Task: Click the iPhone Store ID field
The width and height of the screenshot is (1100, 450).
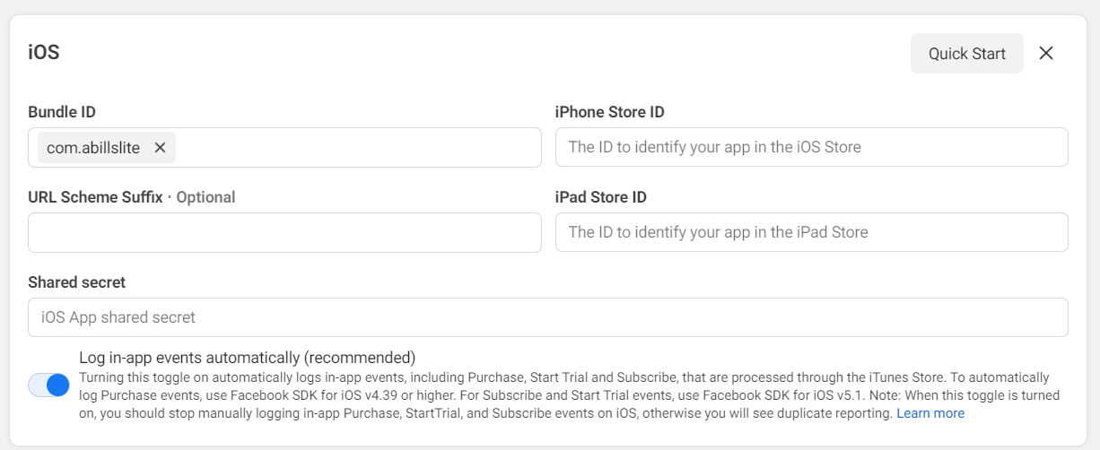Action: (x=811, y=147)
